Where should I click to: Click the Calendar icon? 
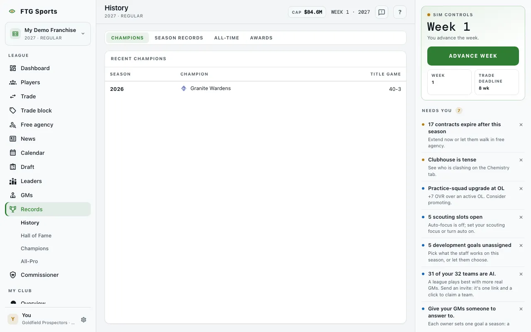tap(13, 153)
